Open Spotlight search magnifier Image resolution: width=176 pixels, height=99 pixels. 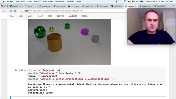167,2
